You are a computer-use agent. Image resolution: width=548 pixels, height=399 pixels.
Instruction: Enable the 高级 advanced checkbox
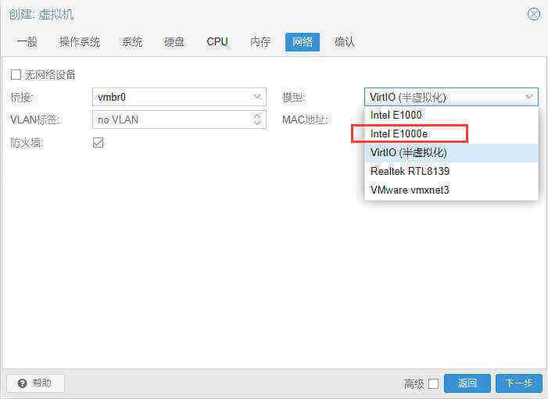pos(433,383)
